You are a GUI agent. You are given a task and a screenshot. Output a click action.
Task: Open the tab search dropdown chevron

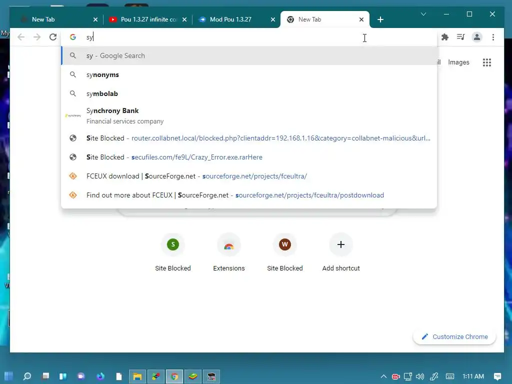click(x=423, y=14)
